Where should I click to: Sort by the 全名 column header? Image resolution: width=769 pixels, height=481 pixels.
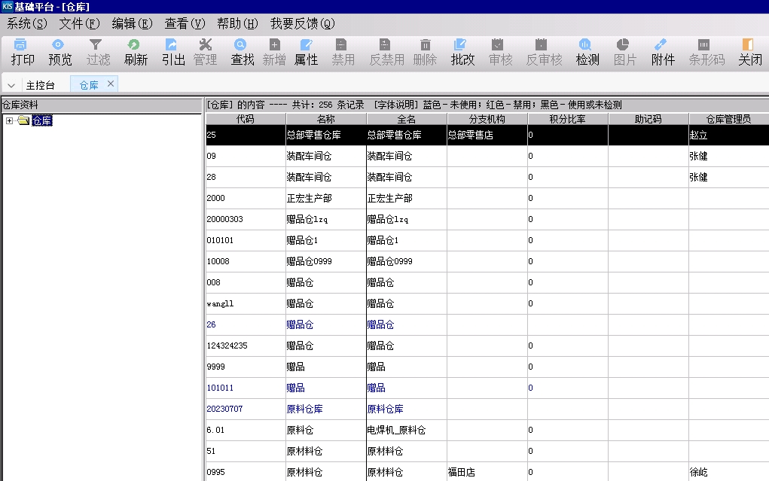(407, 119)
